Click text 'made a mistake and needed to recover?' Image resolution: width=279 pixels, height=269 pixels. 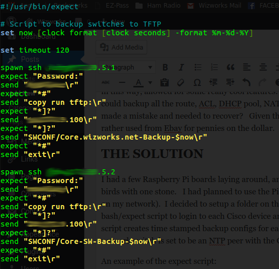[172, 116]
